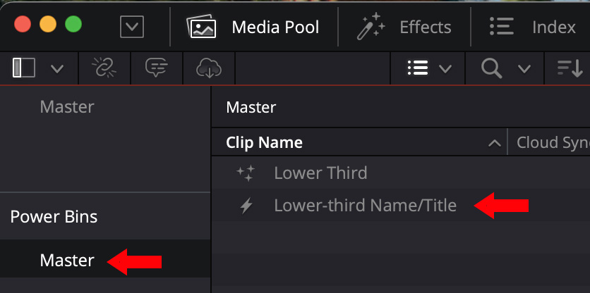590x293 pixels.
Task: Click the sort order icon
Action: (x=570, y=68)
